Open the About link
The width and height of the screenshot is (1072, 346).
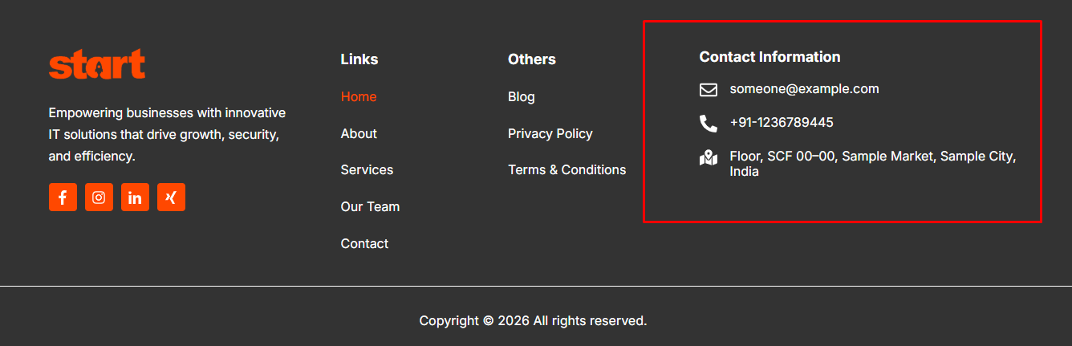click(359, 134)
